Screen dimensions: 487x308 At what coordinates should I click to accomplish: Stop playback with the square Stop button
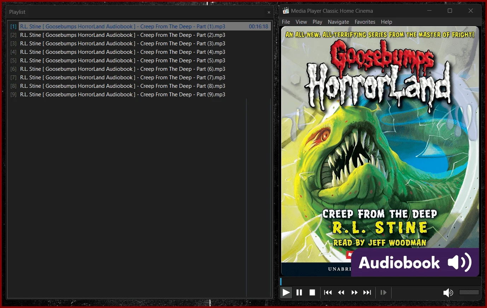tap(312, 292)
